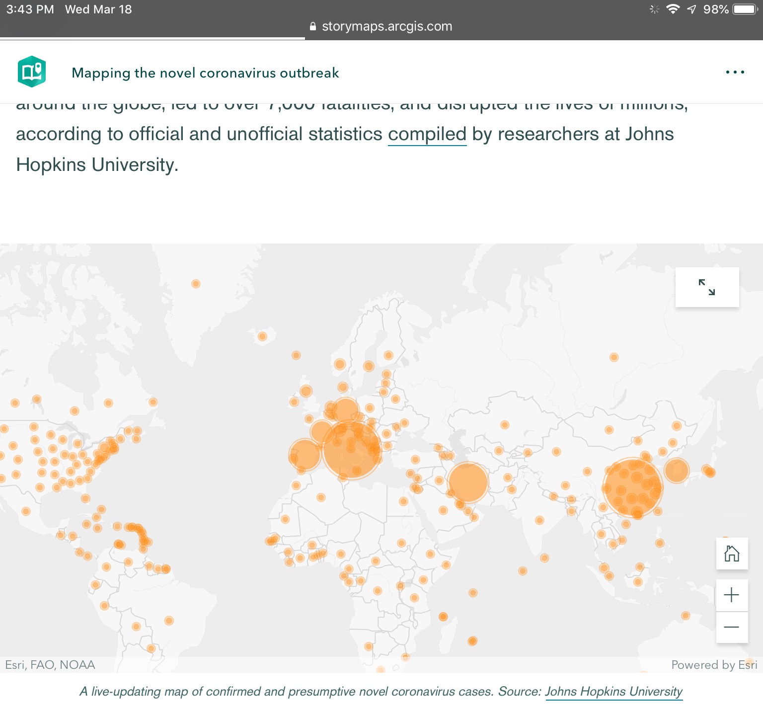Tap the storymaps.arcgis.com address bar
763x716 pixels.
tap(386, 26)
